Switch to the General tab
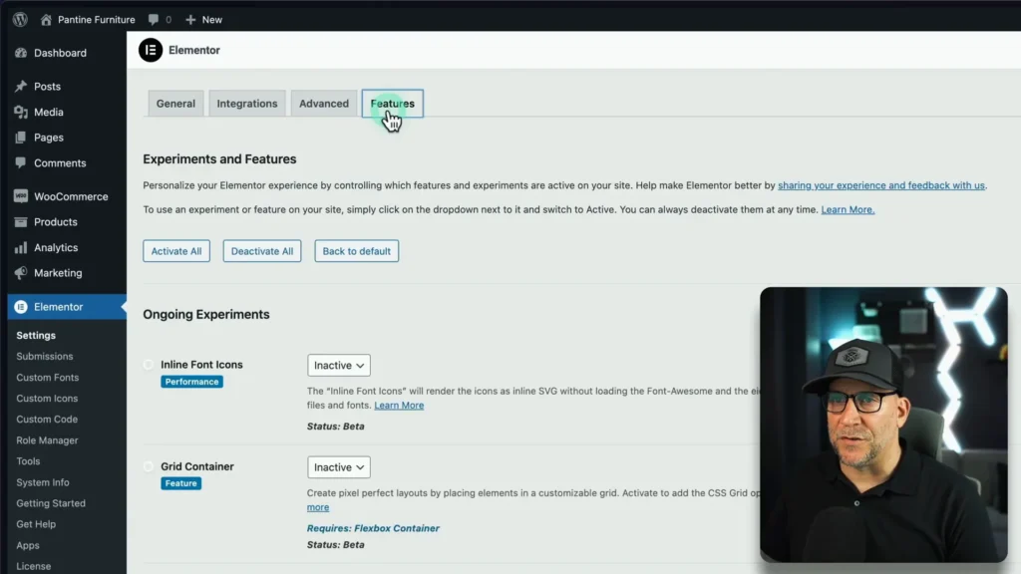The image size is (1021, 574). coord(175,104)
